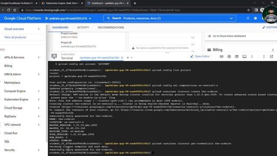Viewport: 277px width, 156px height.
Task: Select the ACTIVITY tab
Action: click(x=83, y=28)
